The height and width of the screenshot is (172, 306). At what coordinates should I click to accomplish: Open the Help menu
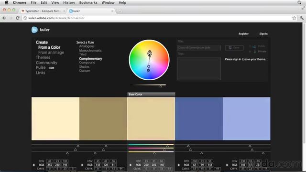click(x=122, y=2)
